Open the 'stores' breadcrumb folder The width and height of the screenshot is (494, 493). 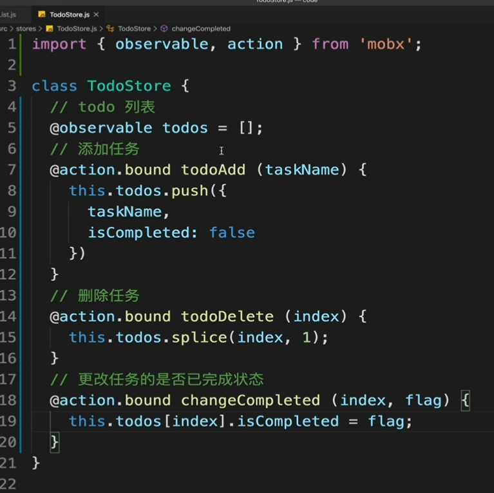[x=26, y=29]
